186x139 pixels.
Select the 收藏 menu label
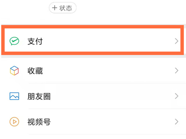pos(35,71)
